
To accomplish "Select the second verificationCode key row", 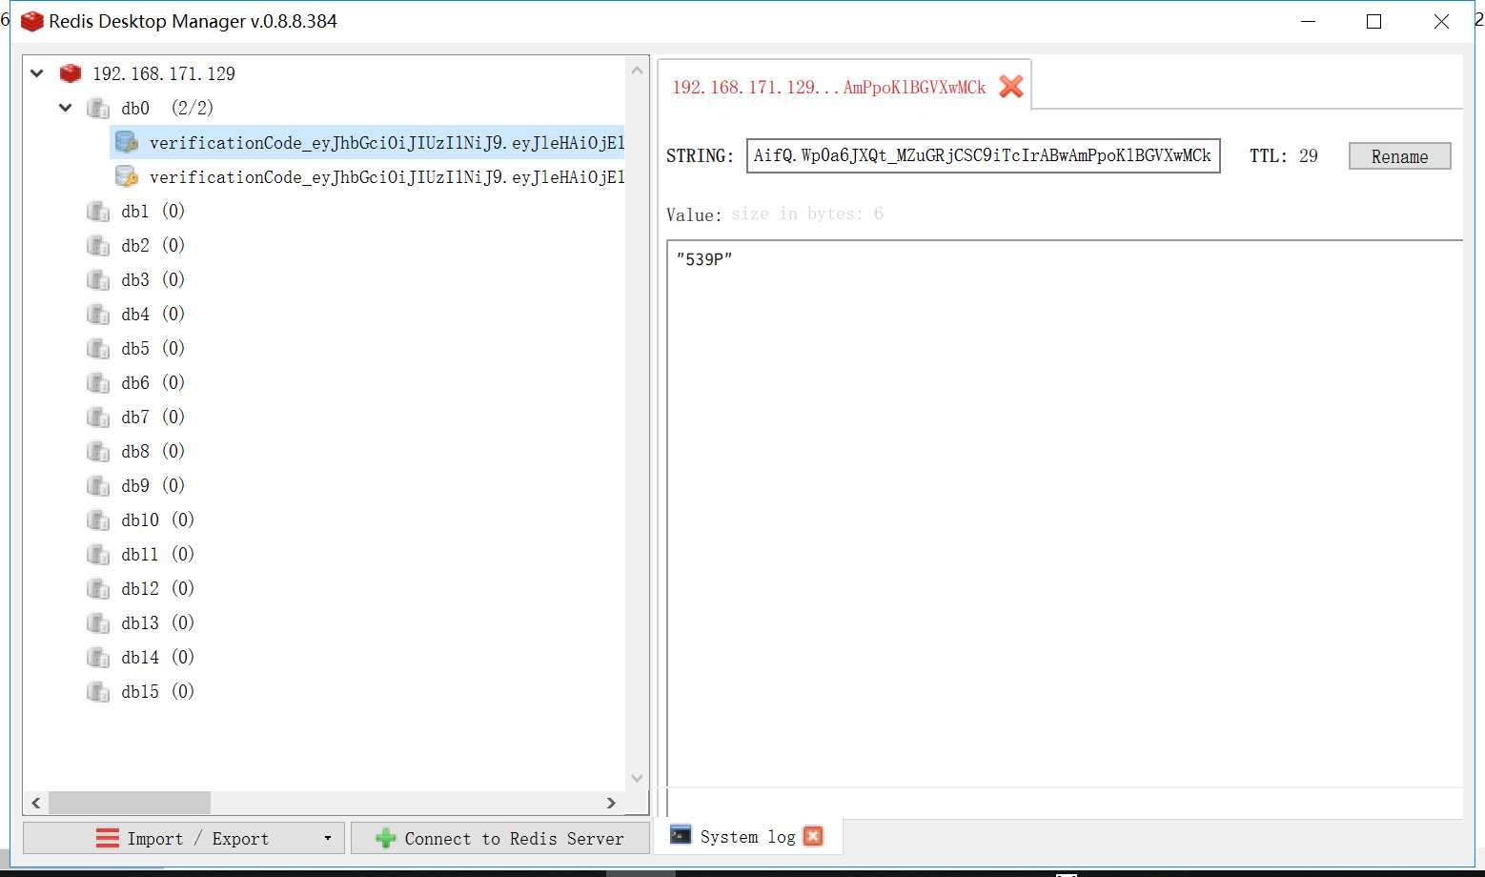I will tap(368, 176).
